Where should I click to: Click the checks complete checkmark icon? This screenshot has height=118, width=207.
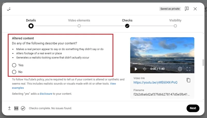click(23, 108)
